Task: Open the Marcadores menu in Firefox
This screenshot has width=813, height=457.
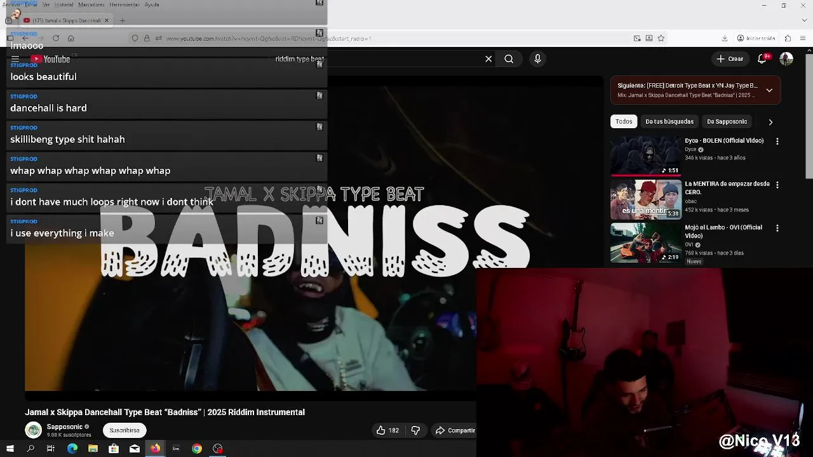Action: pos(91,4)
